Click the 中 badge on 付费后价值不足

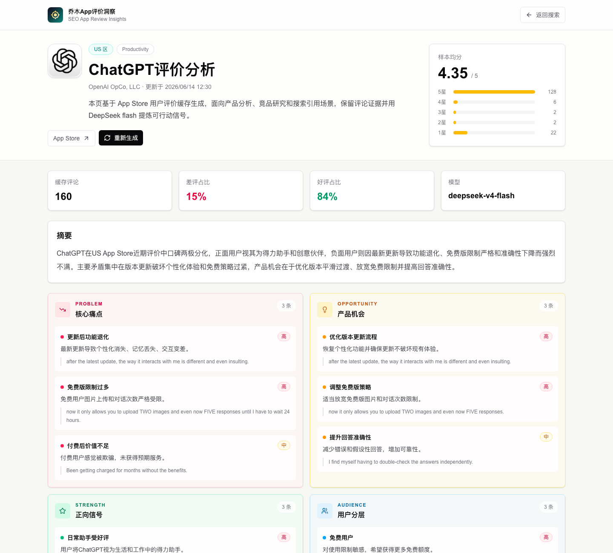[284, 445]
